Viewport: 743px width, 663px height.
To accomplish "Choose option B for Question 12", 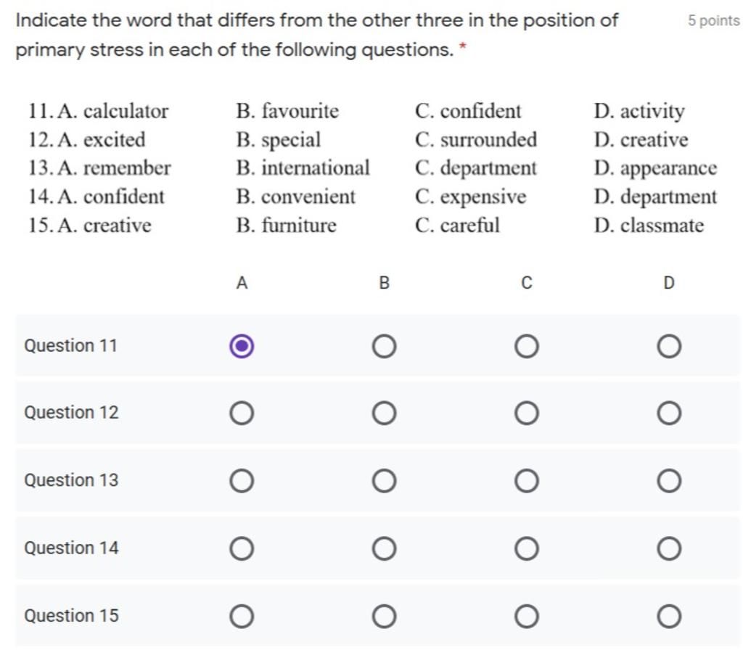I will (385, 413).
